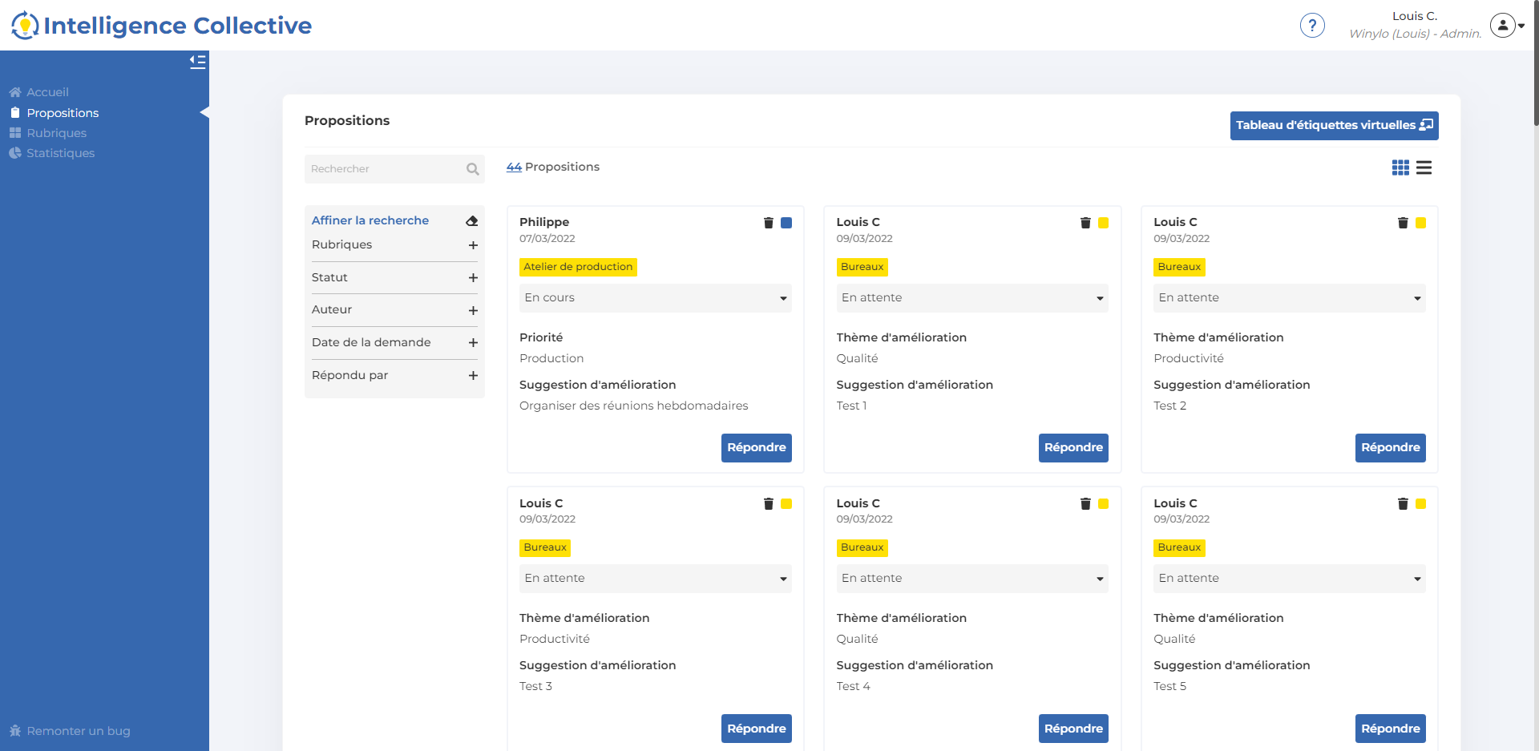1539x751 pixels.
Task: Click the search magnifier icon
Action: tap(473, 169)
